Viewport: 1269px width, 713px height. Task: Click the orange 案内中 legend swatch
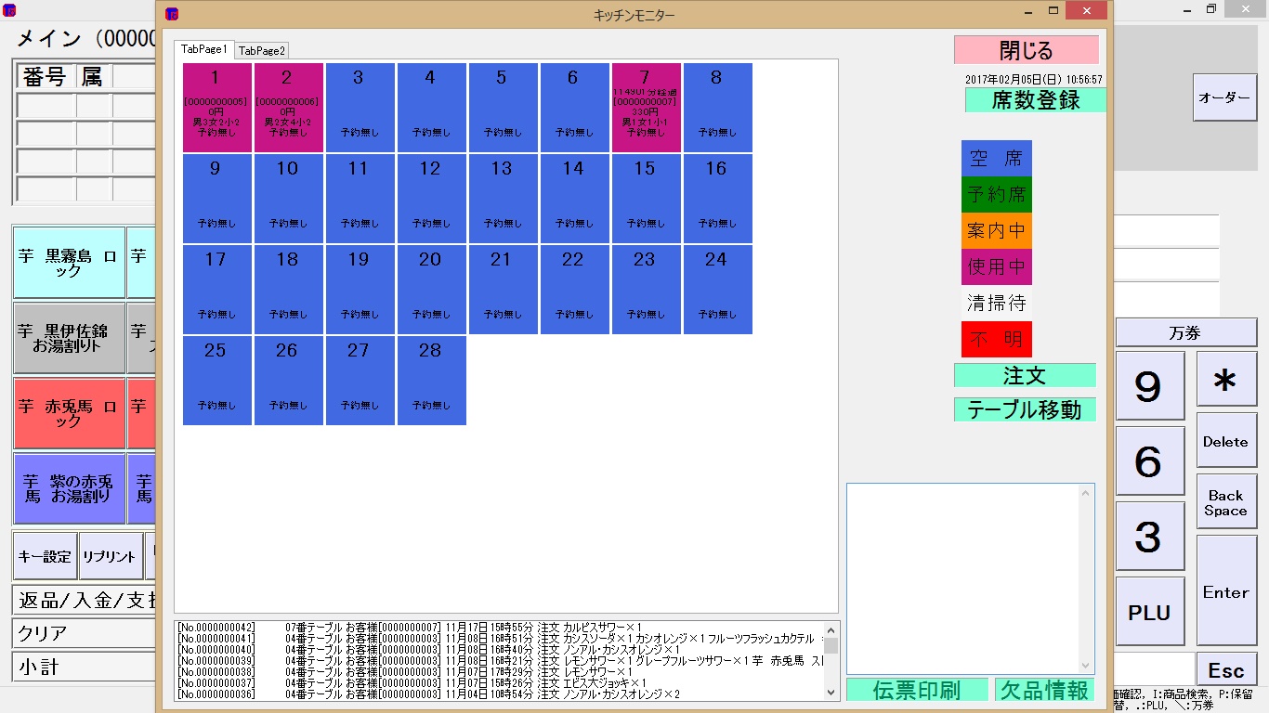996,230
